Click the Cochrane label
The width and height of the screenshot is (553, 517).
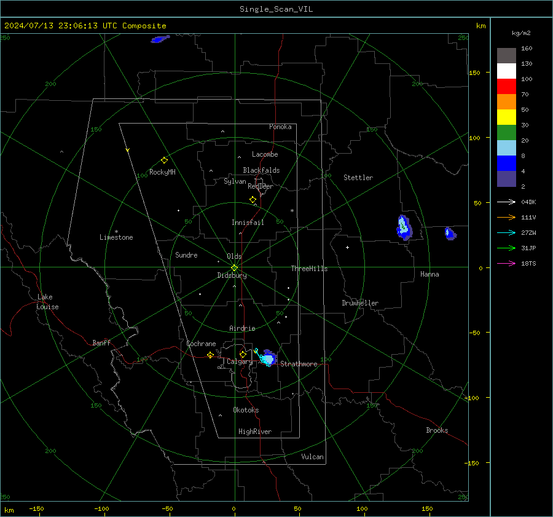click(201, 344)
